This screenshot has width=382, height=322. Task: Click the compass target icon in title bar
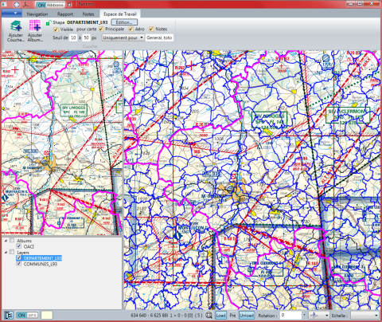tap(17, 5)
